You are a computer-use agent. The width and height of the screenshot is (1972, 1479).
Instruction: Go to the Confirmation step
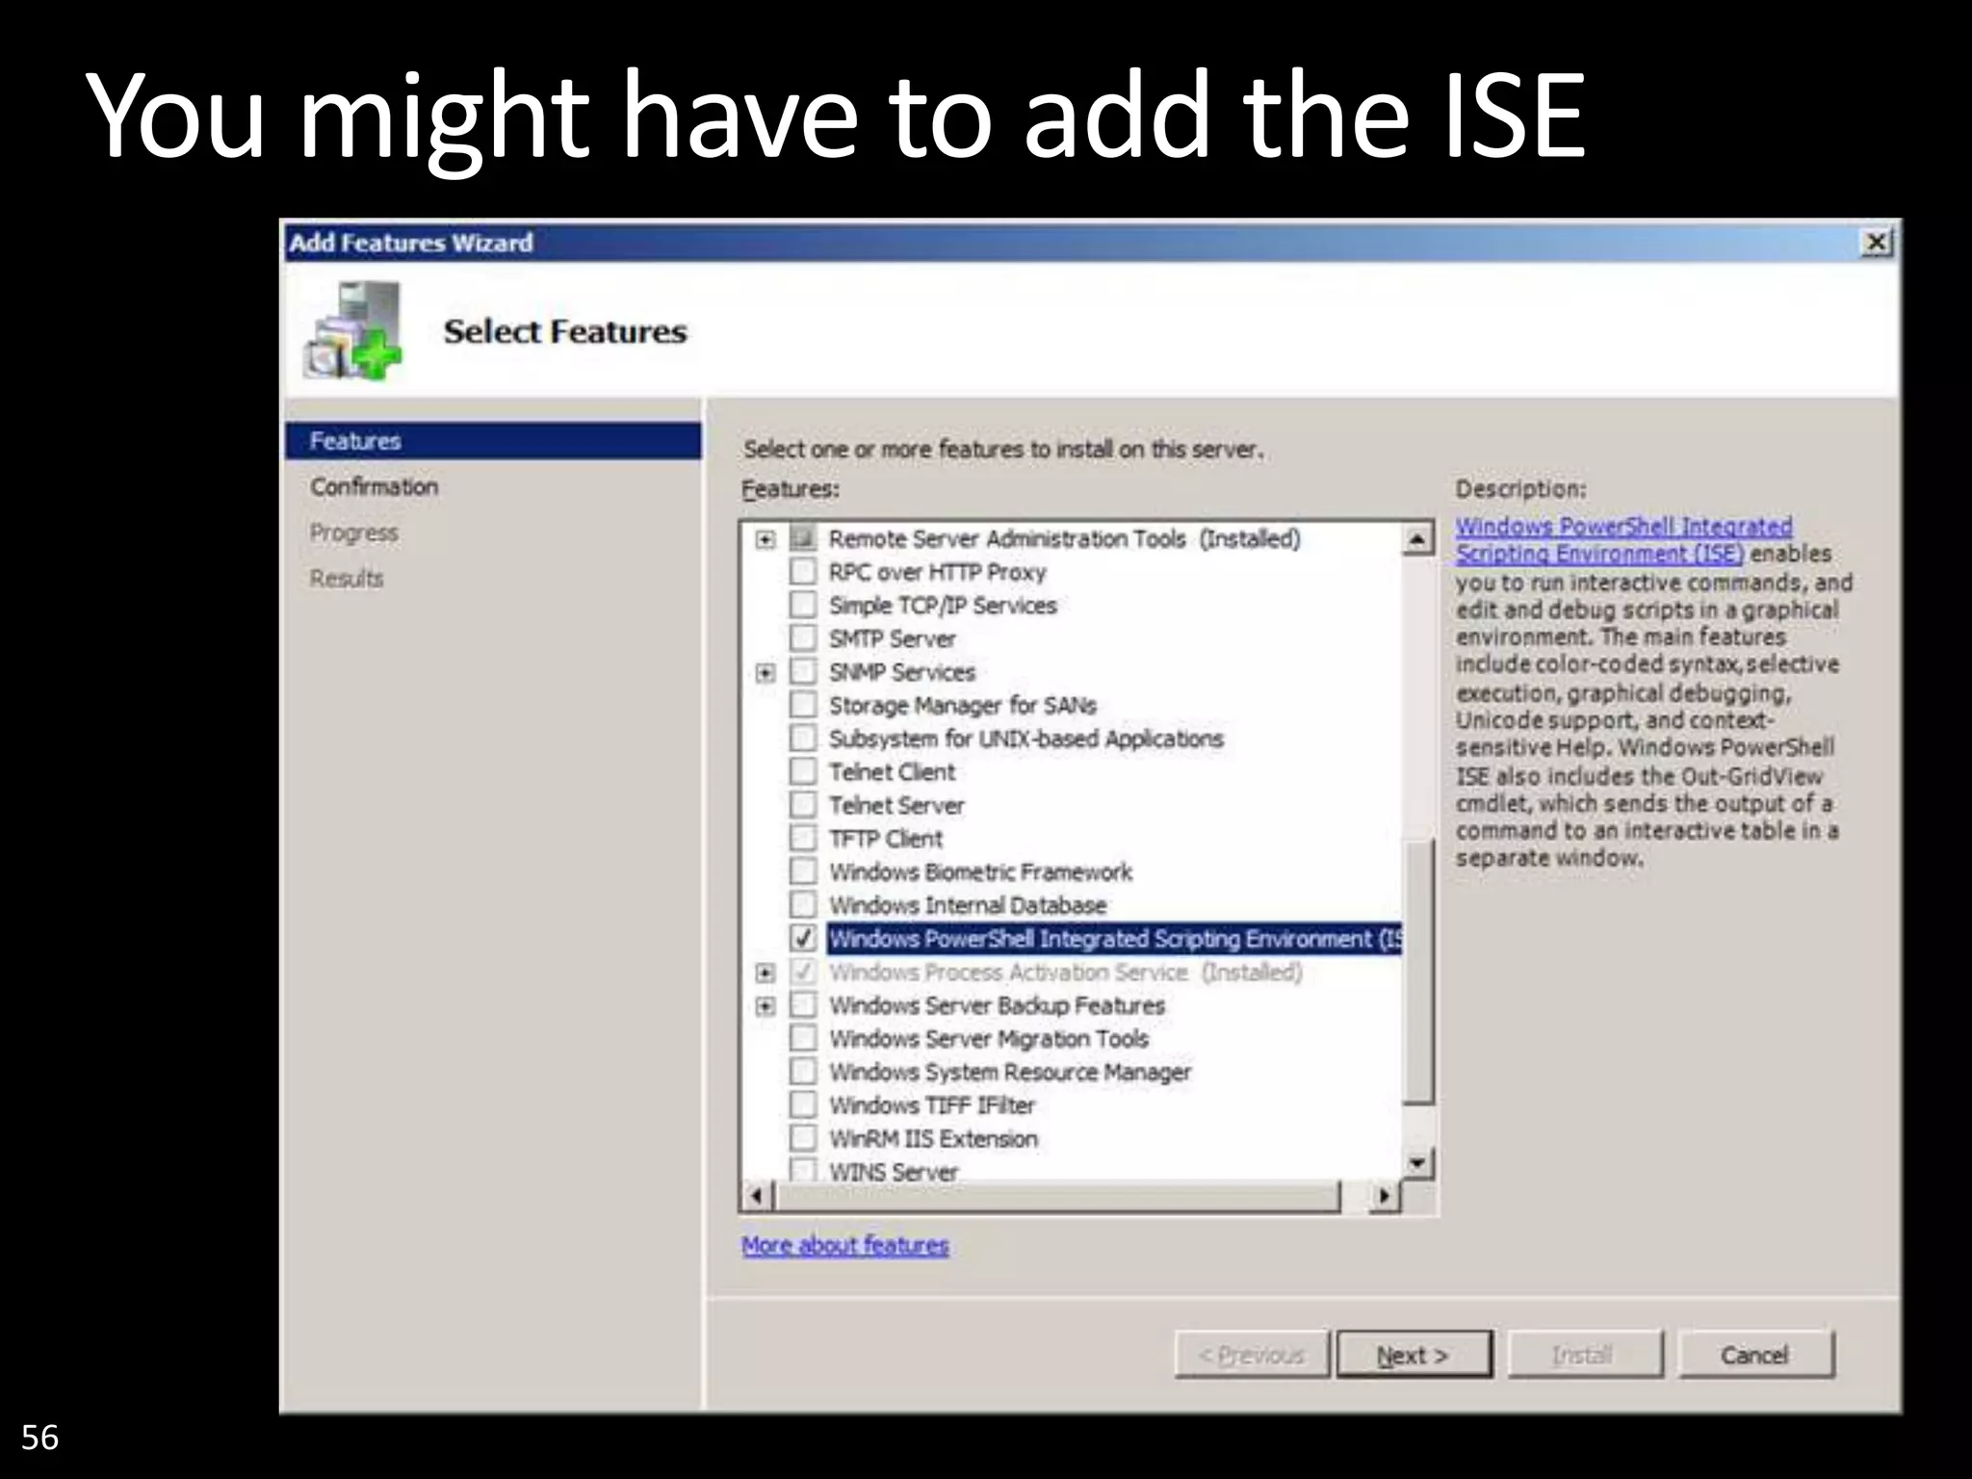tap(374, 487)
